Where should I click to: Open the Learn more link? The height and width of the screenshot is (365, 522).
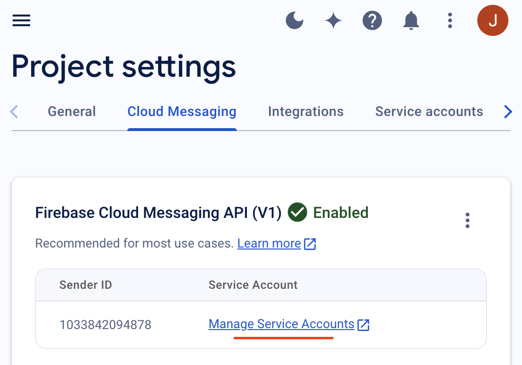coord(269,243)
